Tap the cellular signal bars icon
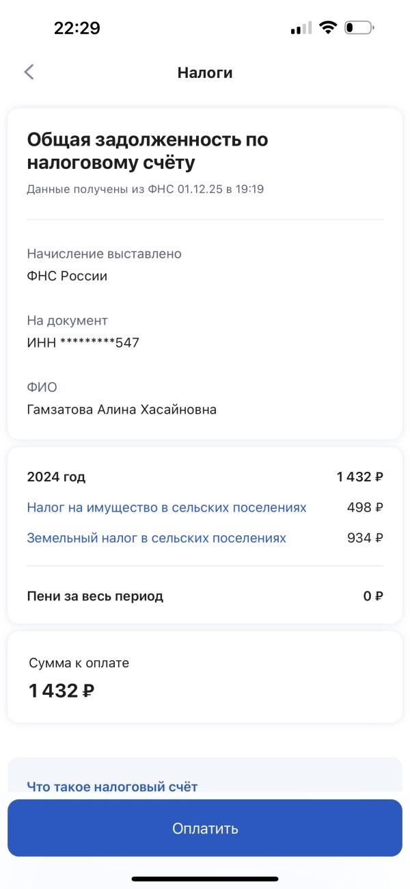410x889 pixels. tap(301, 29)
